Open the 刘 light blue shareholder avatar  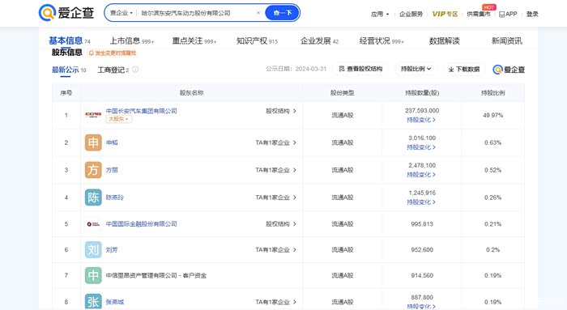93,249
